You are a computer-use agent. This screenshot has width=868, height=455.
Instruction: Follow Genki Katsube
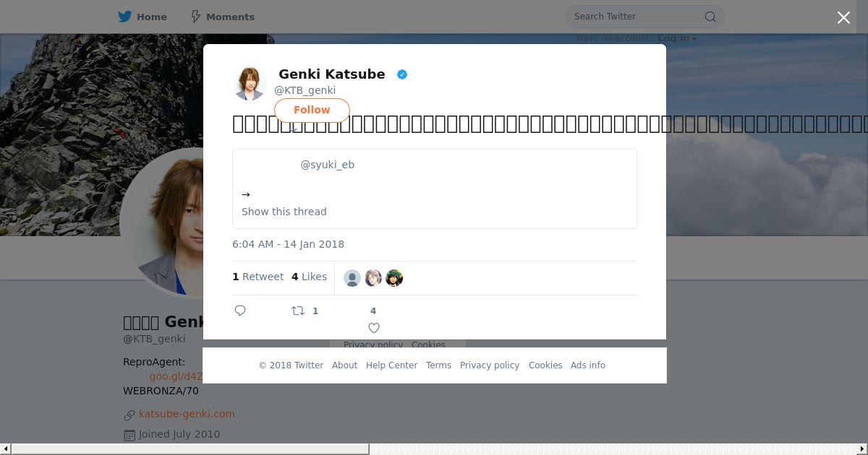(x=312, y=110)
